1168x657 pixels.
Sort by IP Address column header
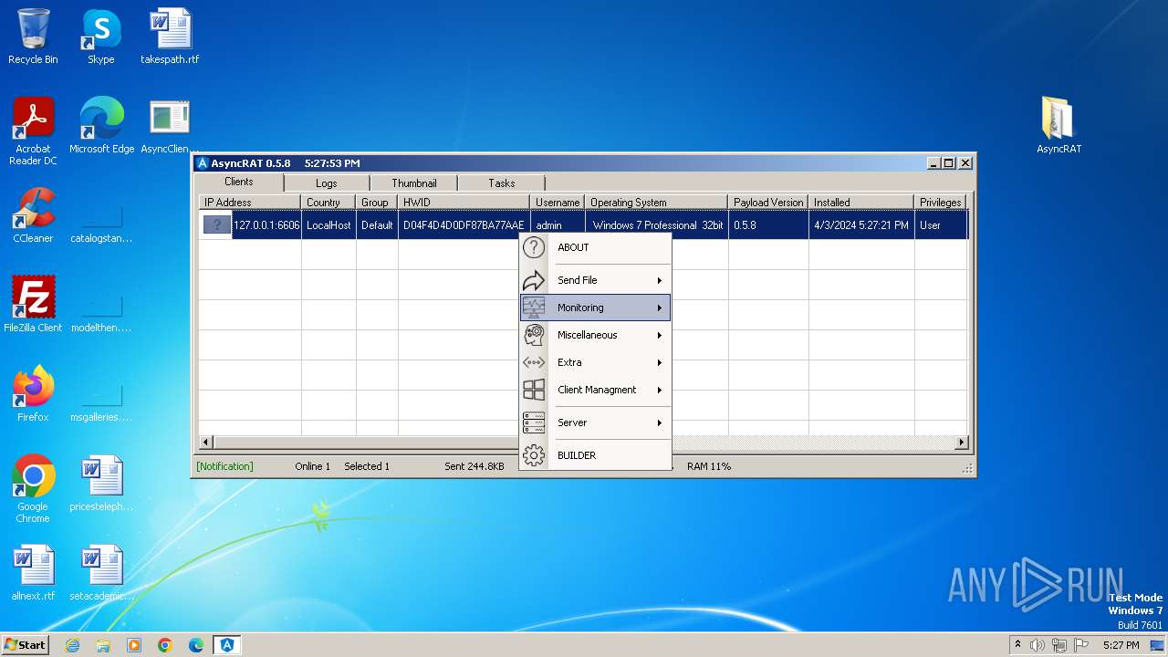pyautogui.click(x=249, y=202)
